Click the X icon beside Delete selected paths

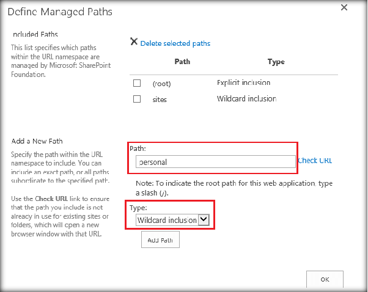click(134, 42)
